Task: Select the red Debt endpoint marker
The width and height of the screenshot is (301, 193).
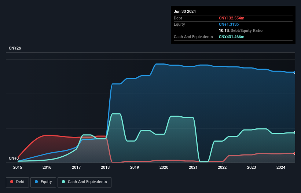Action: click(295, 153)
